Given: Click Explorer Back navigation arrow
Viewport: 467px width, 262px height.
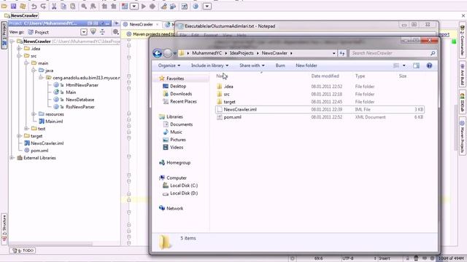Looking at the screenshot, I should click(158, 53).
